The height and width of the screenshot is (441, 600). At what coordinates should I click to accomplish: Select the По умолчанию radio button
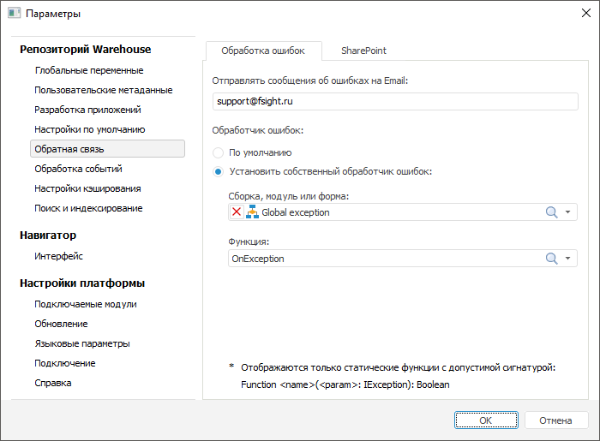pyautogui.click(x=219, y=152)
